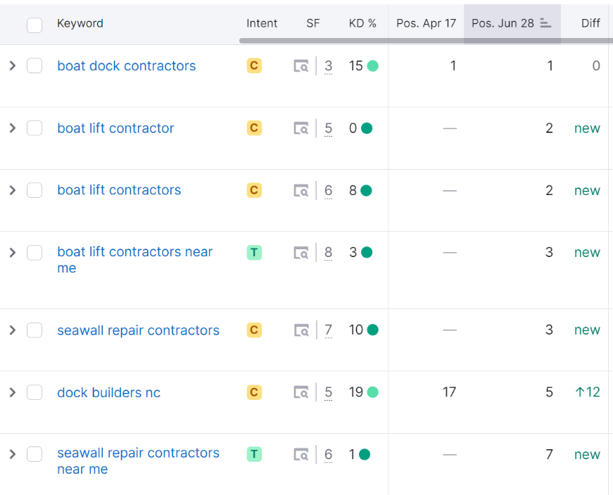View SERP snapshot icon for dock builders nc
The height and width of the screenshot is (495, 613).
(x=301, y=392)
